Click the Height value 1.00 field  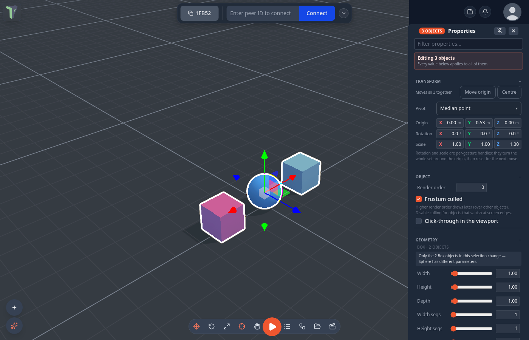click(x=508, y=287)
